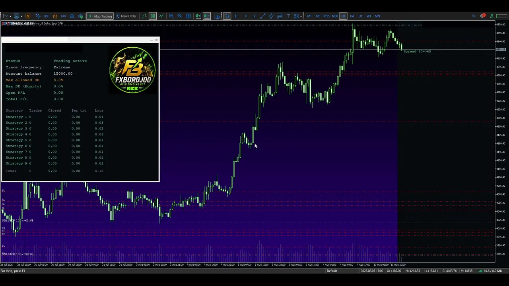Expand the profiles dropdown arrow
This screenshot has width=509, height=286.
click(21, 16)
